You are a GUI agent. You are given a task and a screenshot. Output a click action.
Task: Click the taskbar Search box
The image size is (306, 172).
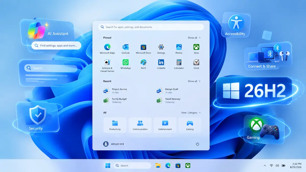(x=132, y=166)
